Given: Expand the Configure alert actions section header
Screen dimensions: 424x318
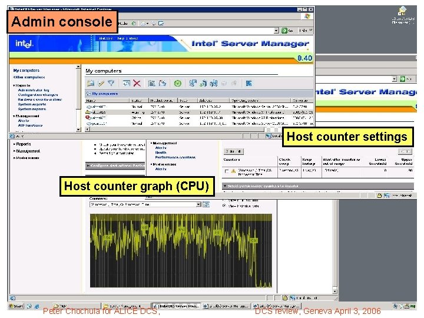Looking at the screenshot, I should coord(115,165).
